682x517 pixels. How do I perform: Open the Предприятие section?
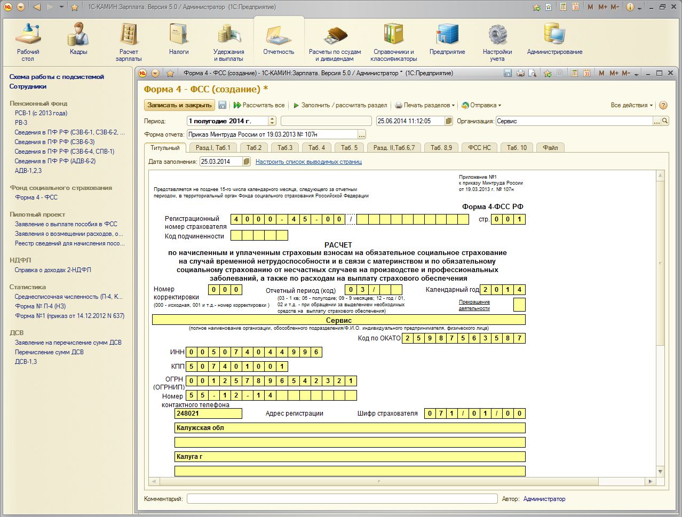coord(447,38)
